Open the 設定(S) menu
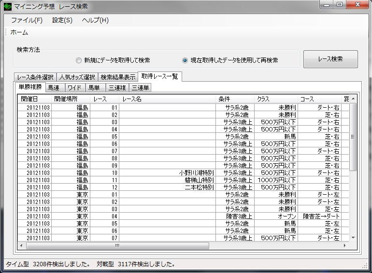This screenshot has height=273, width=372. click(x=62, y=20)
